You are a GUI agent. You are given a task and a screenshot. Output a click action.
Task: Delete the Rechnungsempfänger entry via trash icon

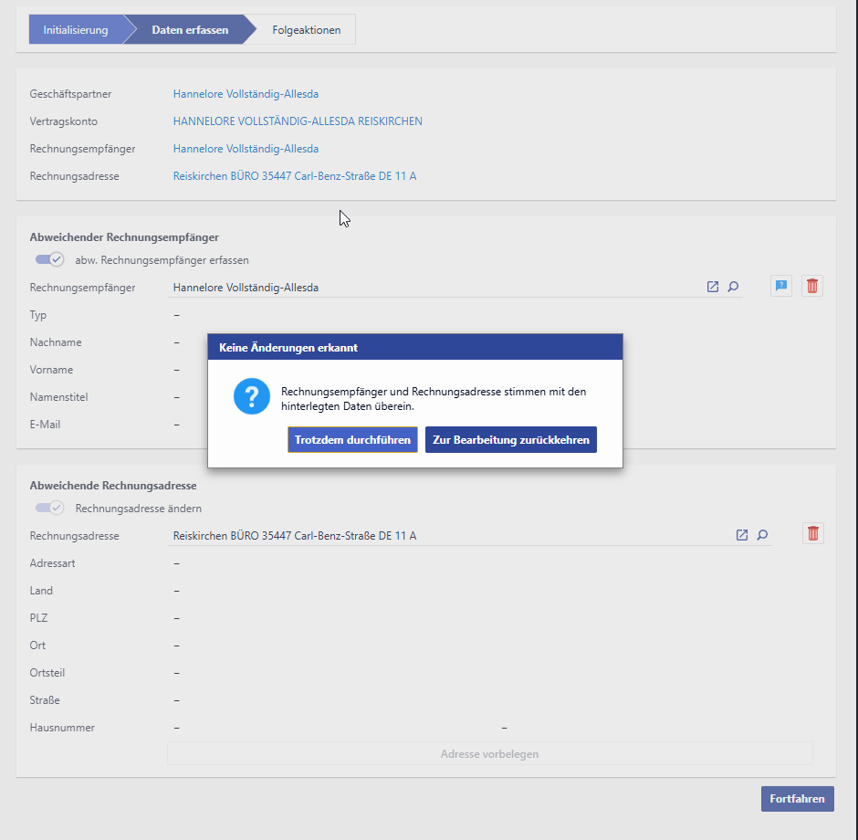coord(812,287)
